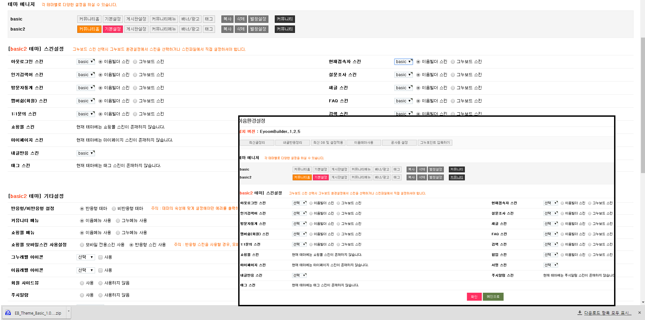The image size is (645, 320).
Task: Open the EB_Theme_Basic download options arrow
Action: 69,311
